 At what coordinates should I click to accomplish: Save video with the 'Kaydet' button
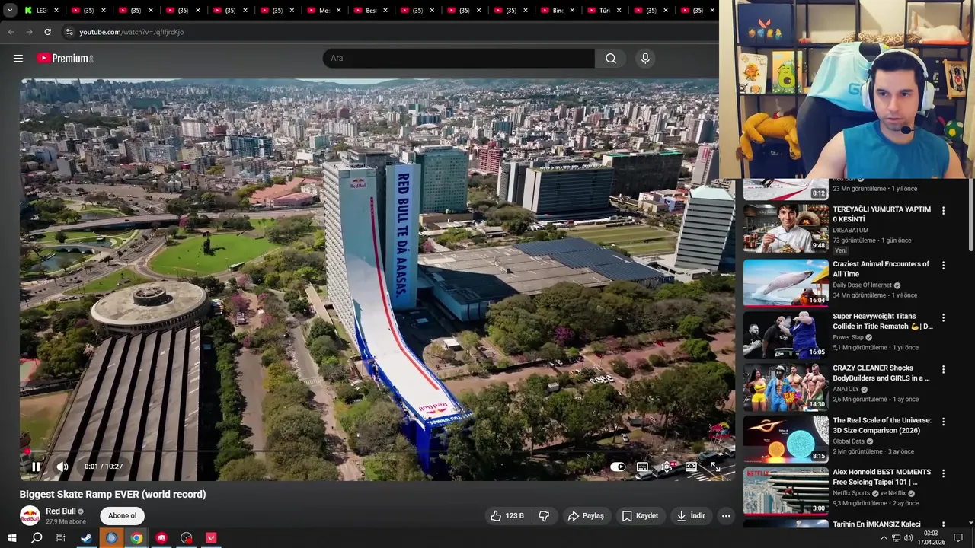(640, 516)
